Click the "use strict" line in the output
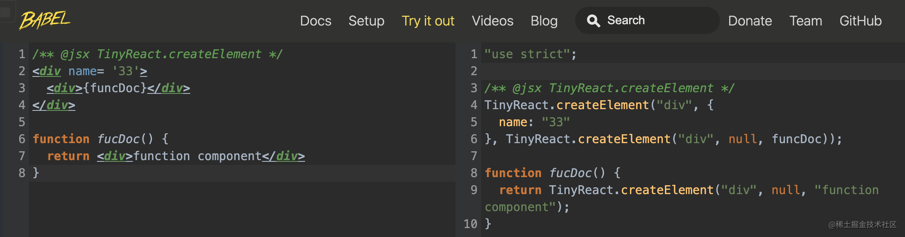905x237 pixels. coord(530,54)
